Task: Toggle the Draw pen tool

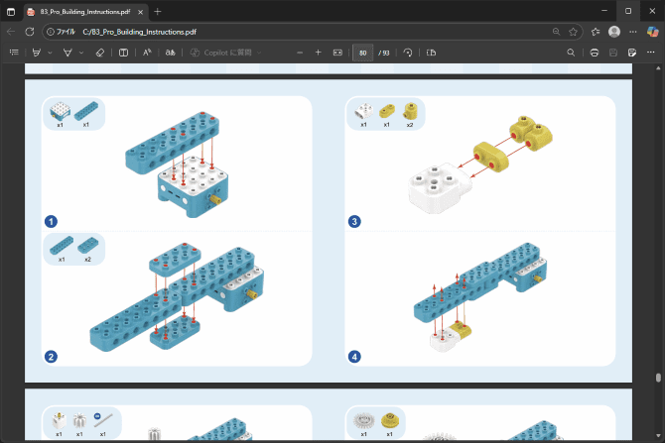Action: coord(67,52)
